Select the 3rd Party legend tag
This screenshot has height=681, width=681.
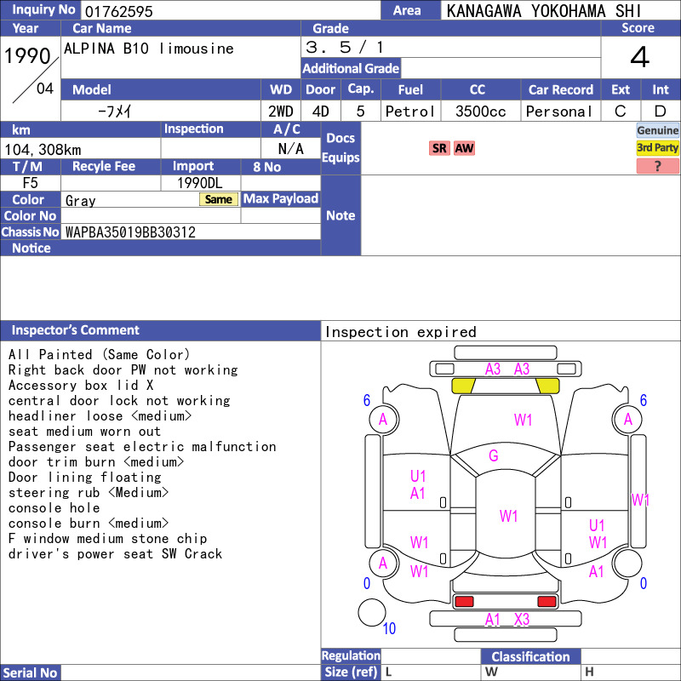pos(657,147)
